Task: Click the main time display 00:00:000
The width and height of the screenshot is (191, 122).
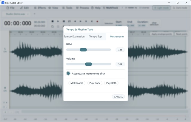Action: 18,23
